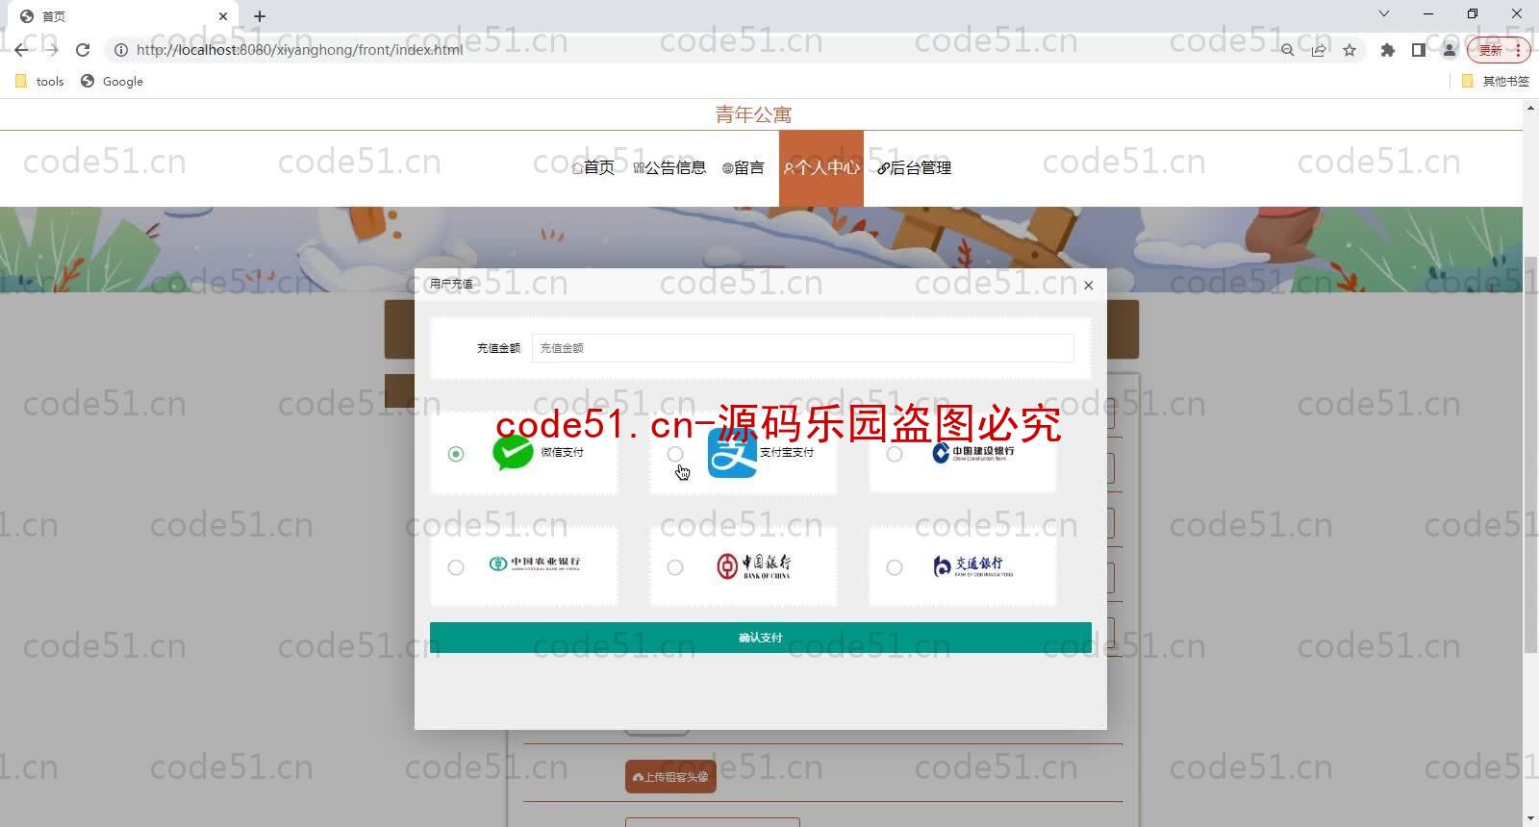The image size is (1539, 827).
Task: Select the 首页 browser tab
Action: pyautogui.click(x=125, y=16)
